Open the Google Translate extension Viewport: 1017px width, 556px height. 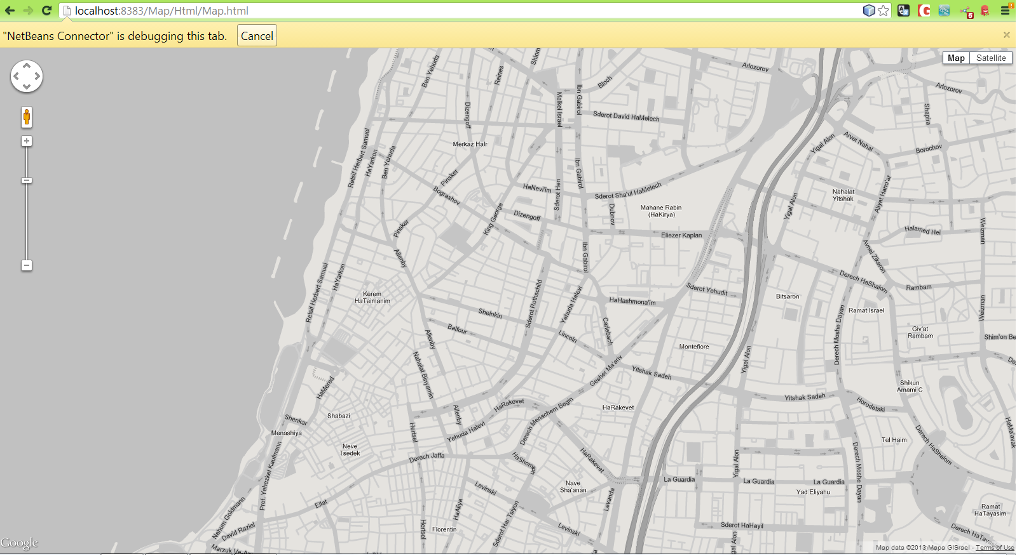[x=903, y=11]
